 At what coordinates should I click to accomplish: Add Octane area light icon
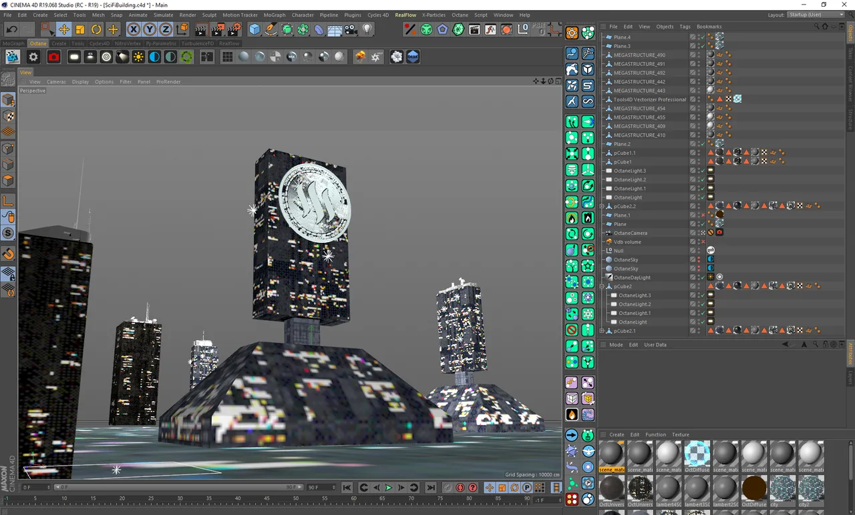pyautogui.click(x=74, y=57)
